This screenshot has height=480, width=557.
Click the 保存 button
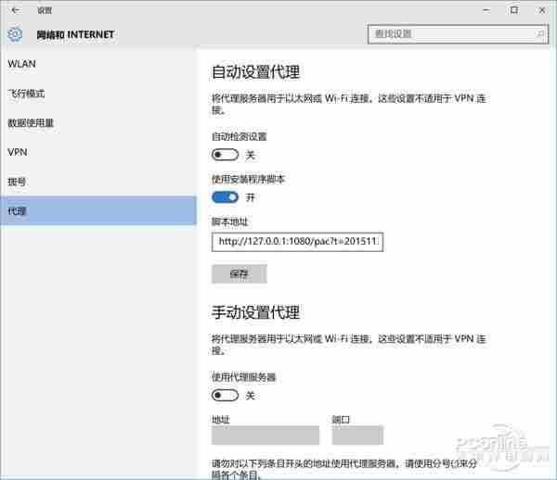pyautogui.click(x=240, y=273)
